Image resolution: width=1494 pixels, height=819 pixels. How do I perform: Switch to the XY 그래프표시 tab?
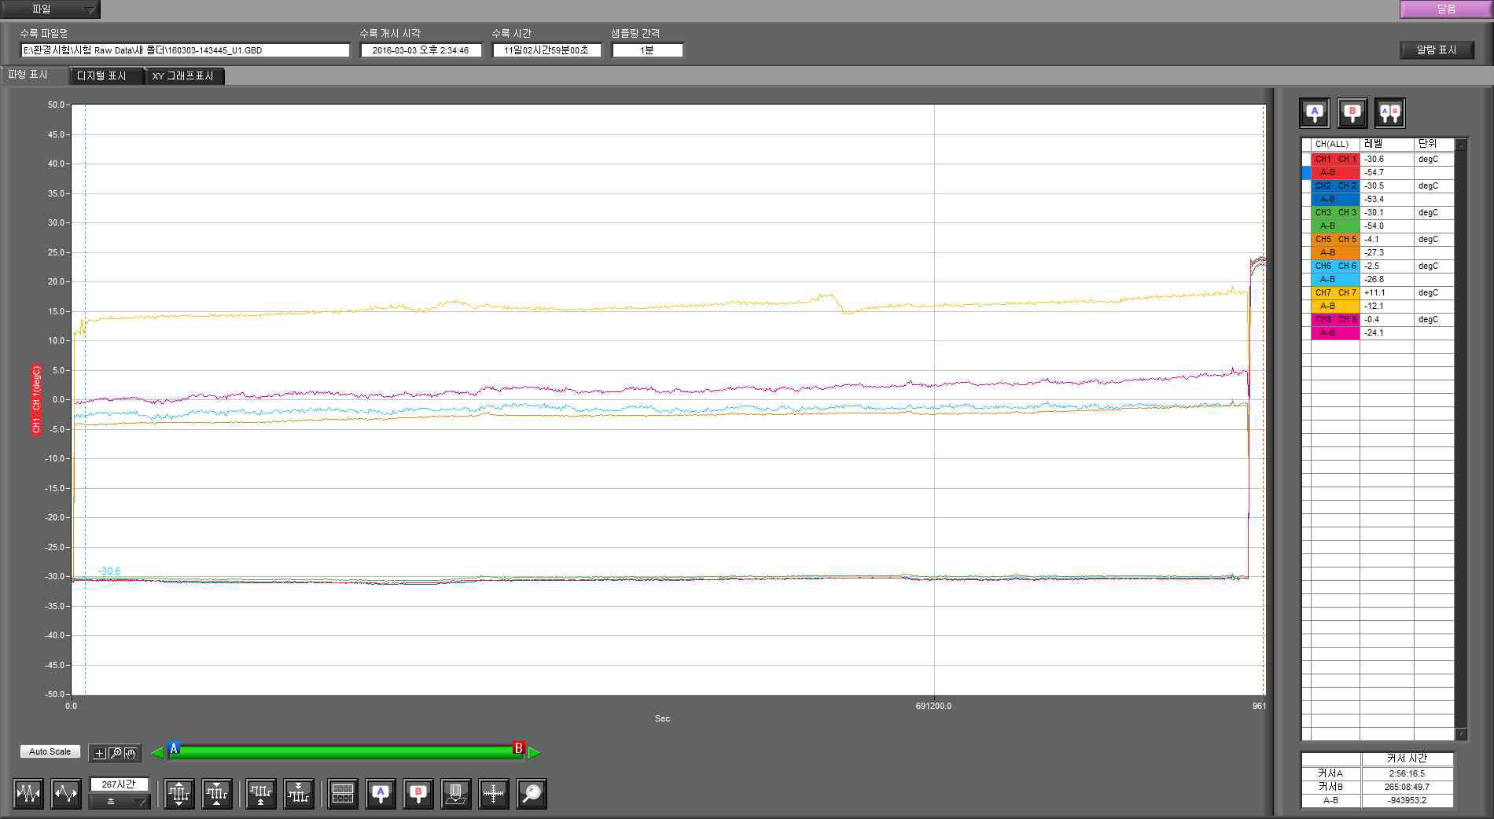coord(183,75)
